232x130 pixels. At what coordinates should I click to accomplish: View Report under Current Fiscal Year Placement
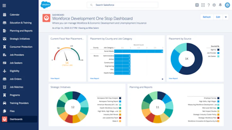pos(55,78)
